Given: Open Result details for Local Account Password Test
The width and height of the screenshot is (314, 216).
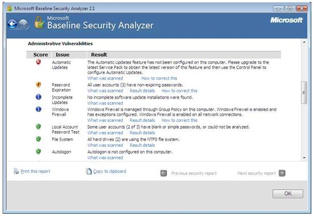Looking at the screenshot, I should [142, 133].
